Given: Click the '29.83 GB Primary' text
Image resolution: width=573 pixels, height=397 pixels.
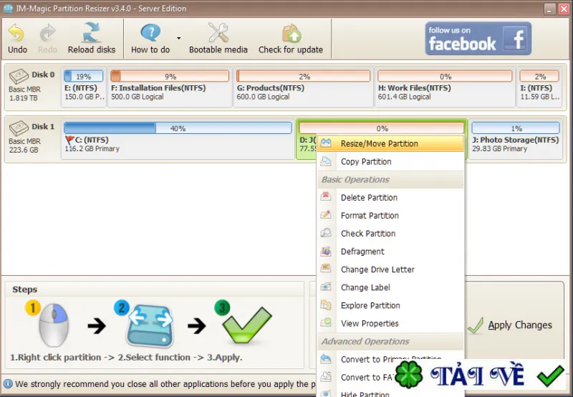Looking at the screenshot, I should [x=499, y=149].
